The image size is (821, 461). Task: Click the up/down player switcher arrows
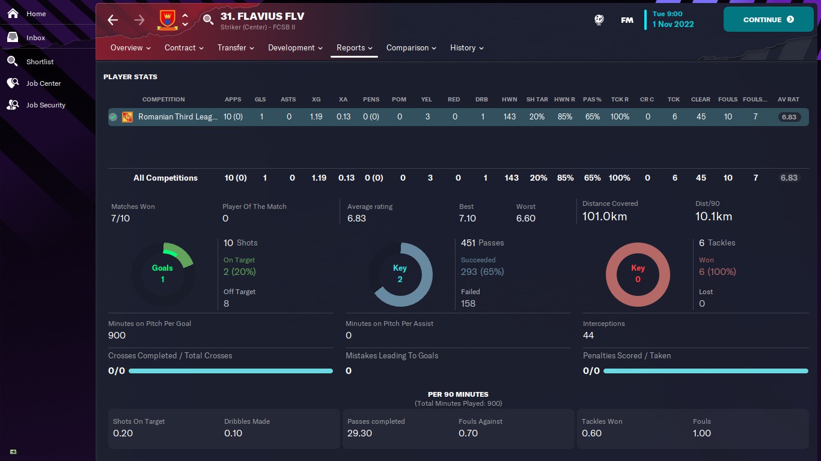[185, 20]
